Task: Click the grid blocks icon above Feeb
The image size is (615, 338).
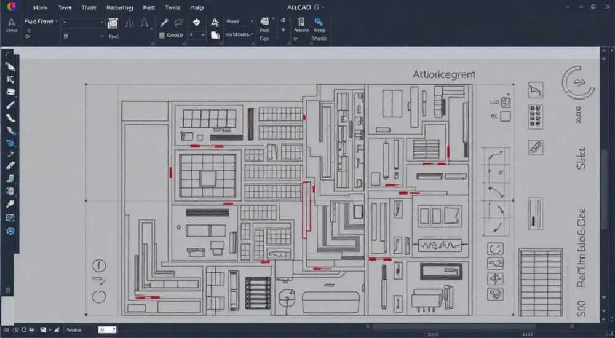Action: pos(264,21)
